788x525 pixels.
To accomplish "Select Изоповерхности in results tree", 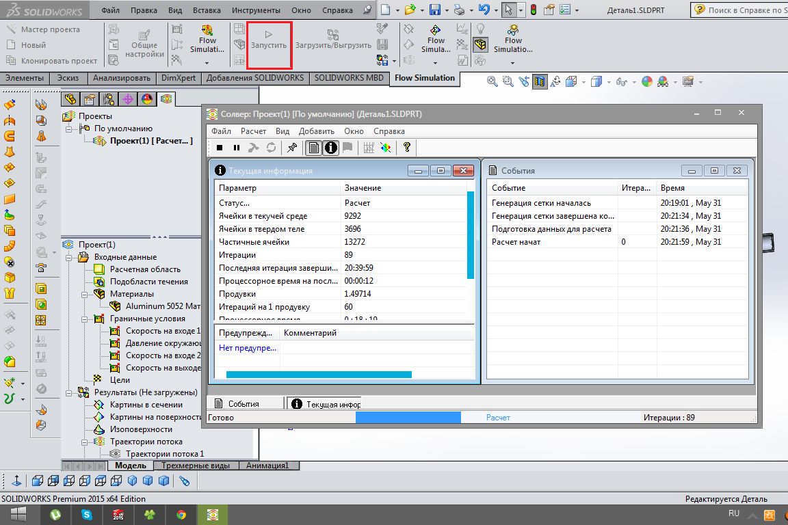I will coord(133,429).
